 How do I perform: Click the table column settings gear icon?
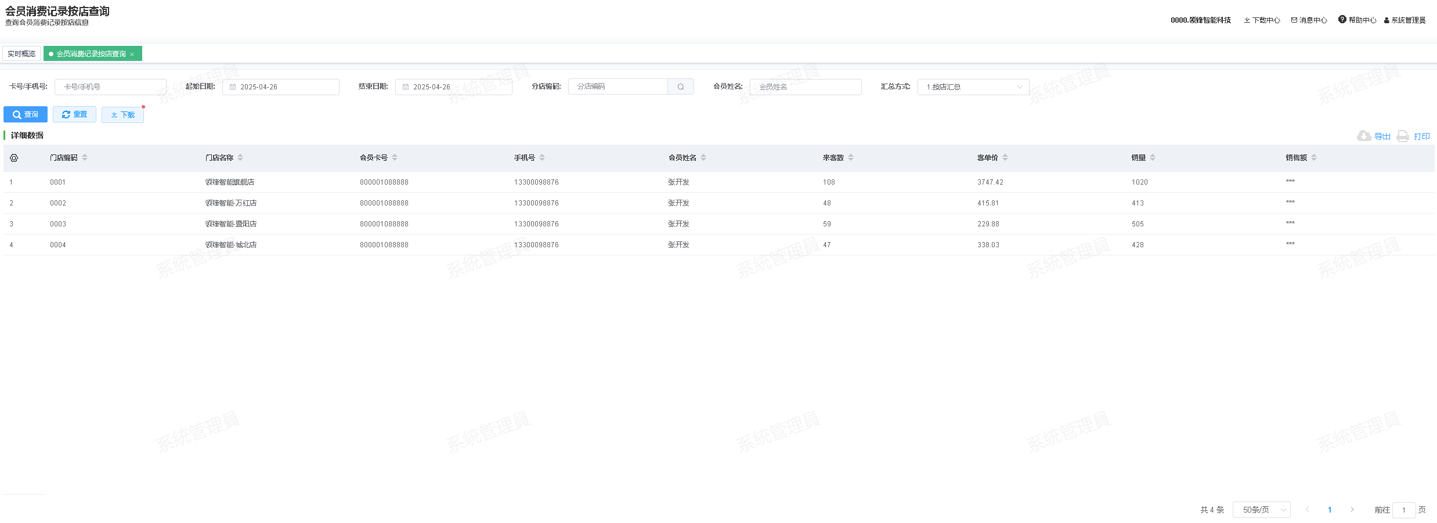14,158
